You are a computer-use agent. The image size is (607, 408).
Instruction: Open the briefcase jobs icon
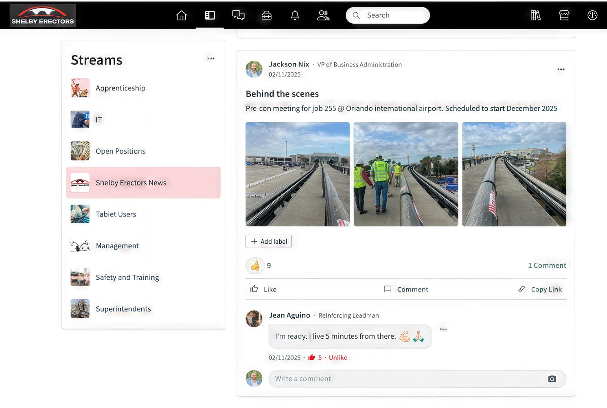267,15
